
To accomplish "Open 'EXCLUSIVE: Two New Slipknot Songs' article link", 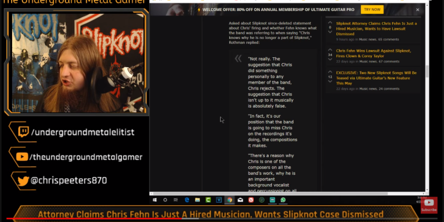I will click(x=376, y=78).
